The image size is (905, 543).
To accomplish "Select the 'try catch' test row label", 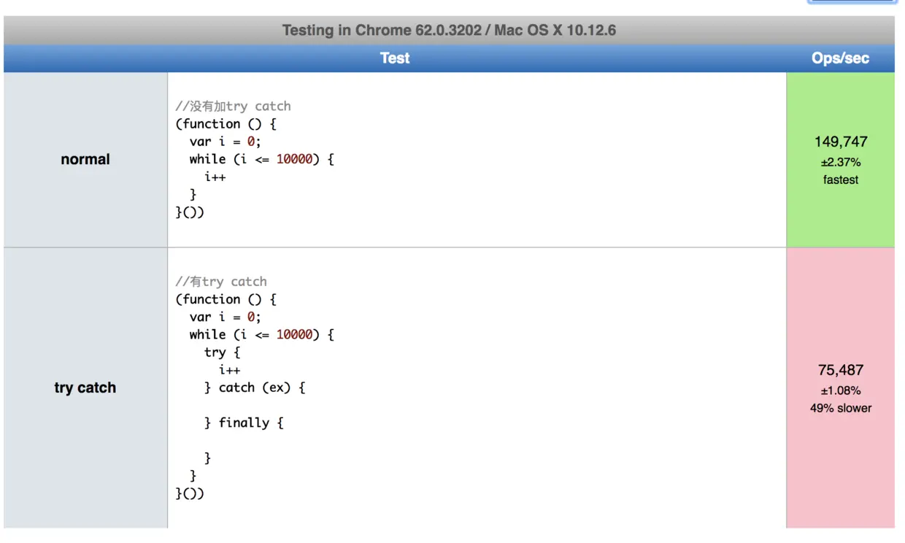I will click(85, 388).
